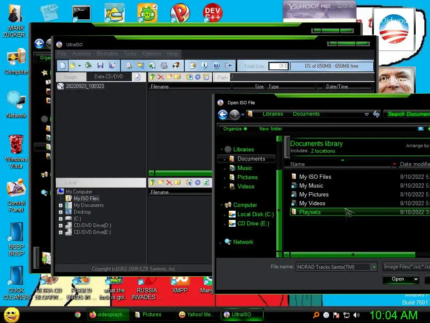Screen dimensions: 430x323
Task: Open the Tools menu in UltraISO
Action: 130,53
